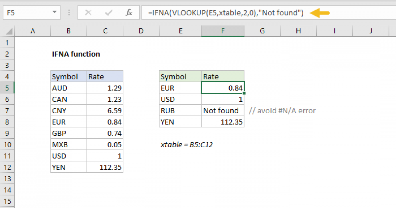Expand the Name Box list of named ranges
Screen dimensions: 396x208
coord(54,12)
